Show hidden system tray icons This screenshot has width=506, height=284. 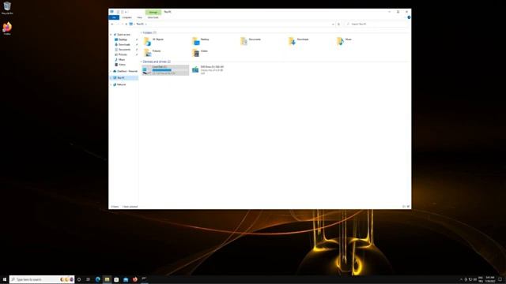pos(461,279)
